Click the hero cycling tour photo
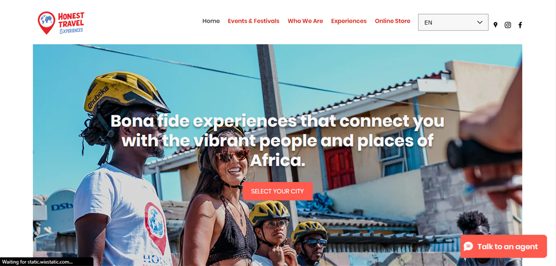 point(277,155)
